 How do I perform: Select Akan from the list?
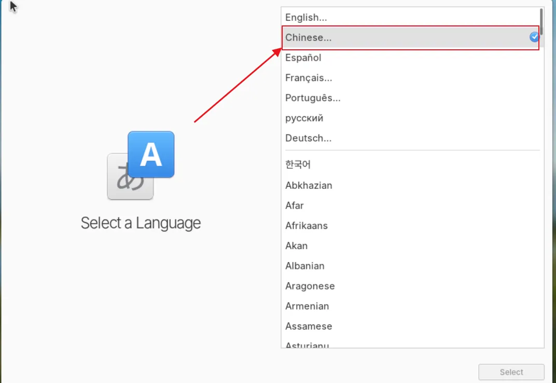pyautogui.click(x=296, y=245)
